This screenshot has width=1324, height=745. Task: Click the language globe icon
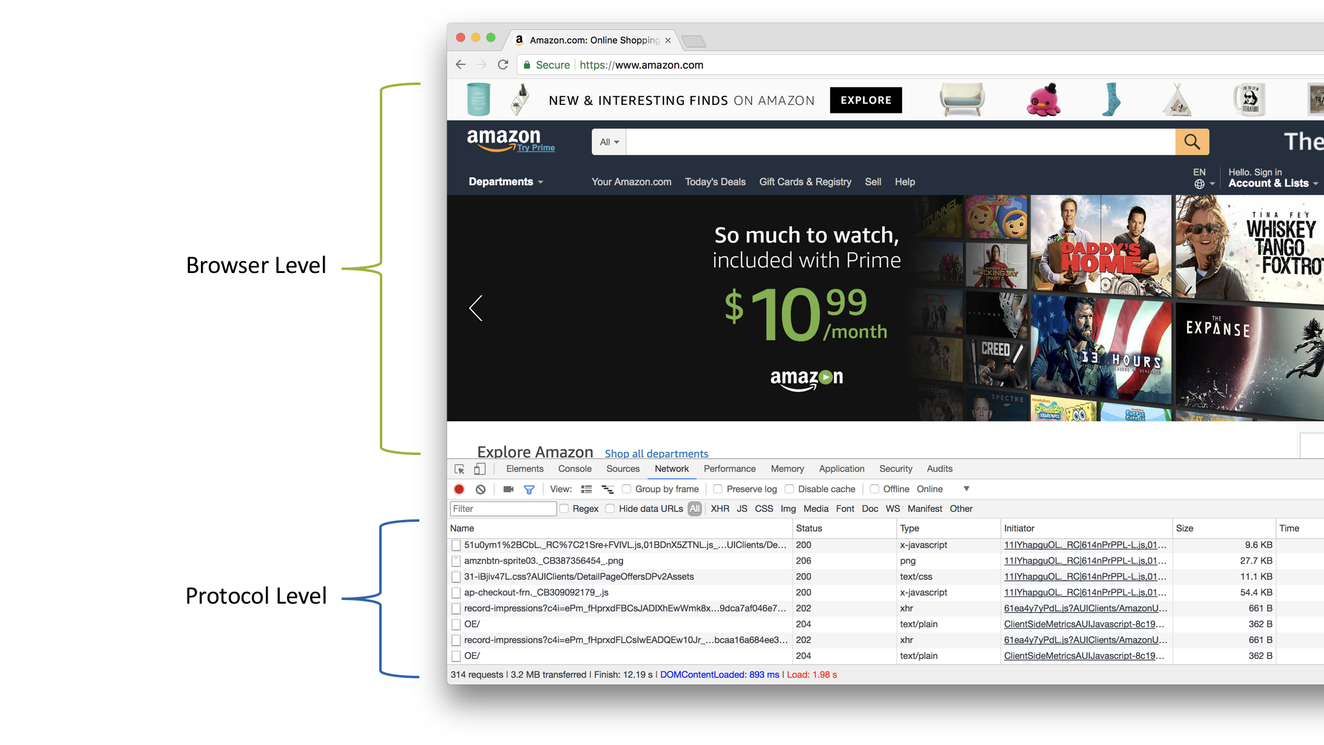1200,184
